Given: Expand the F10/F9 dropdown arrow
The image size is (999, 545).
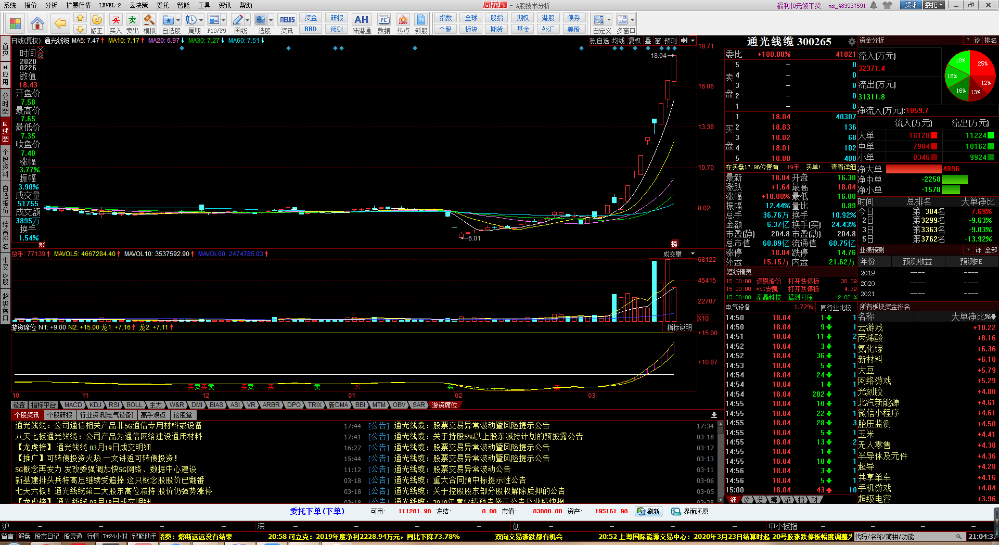Looking at the screenshot, I should [x=224, y=20].
